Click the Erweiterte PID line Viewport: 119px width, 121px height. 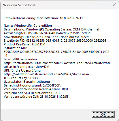coord(55,41)
